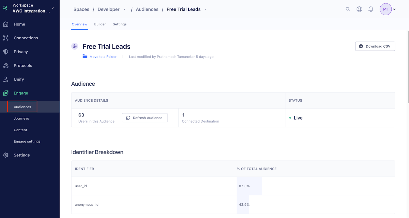Viewport: 409px width, 218px height.
Task: Open the help lifebuoy icon
Action: pos(359,9)
